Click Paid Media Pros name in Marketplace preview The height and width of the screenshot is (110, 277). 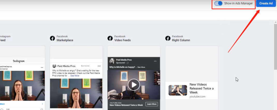coord(67,66)
